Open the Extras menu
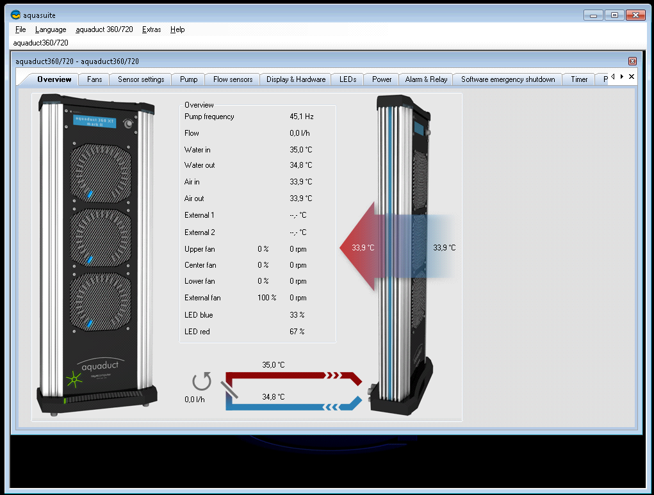The height and width of the screenshot is (495, 654). [152, 29]
